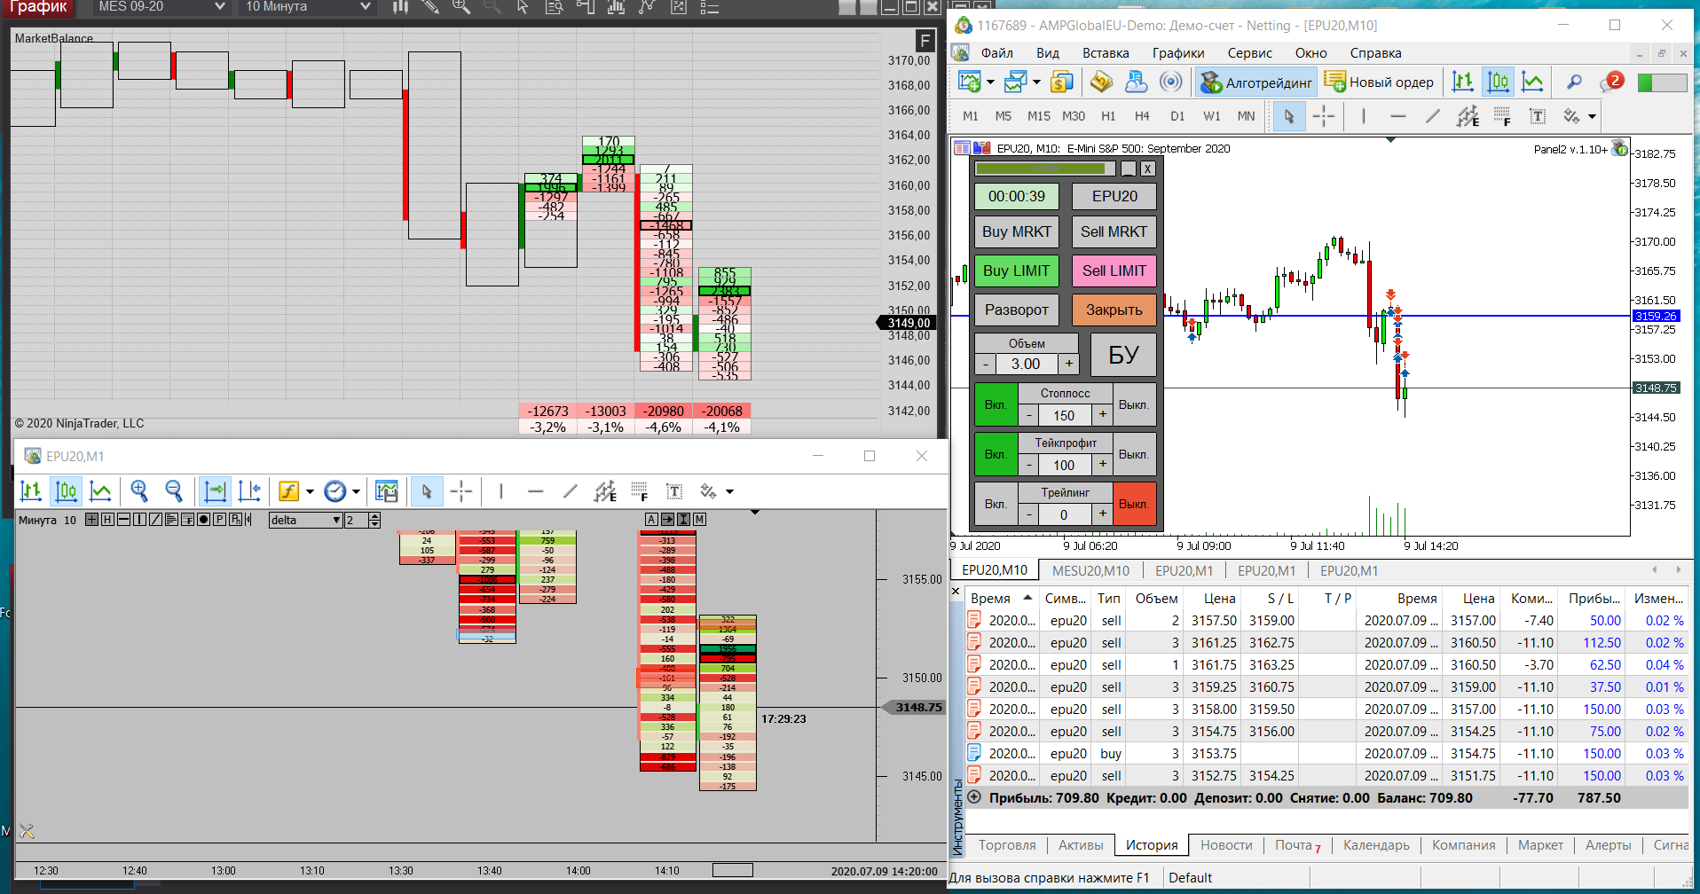Enable Трейлинг with its Вкл. button
The height and width of the screenshot is (894, 1700).
point(996,504)
